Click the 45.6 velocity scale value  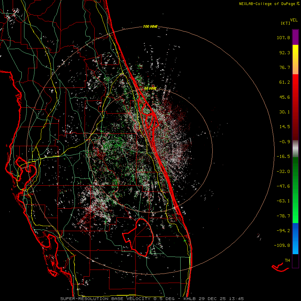pos(285,97)
